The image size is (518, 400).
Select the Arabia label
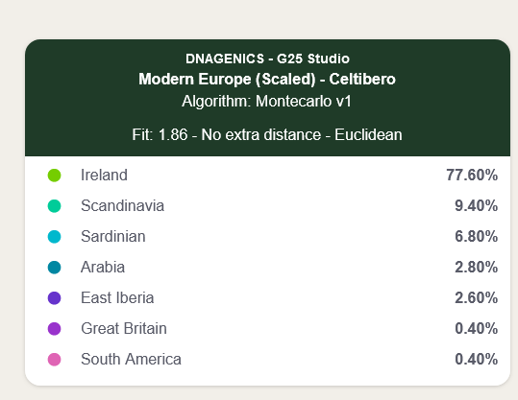[x=103, y=267]
